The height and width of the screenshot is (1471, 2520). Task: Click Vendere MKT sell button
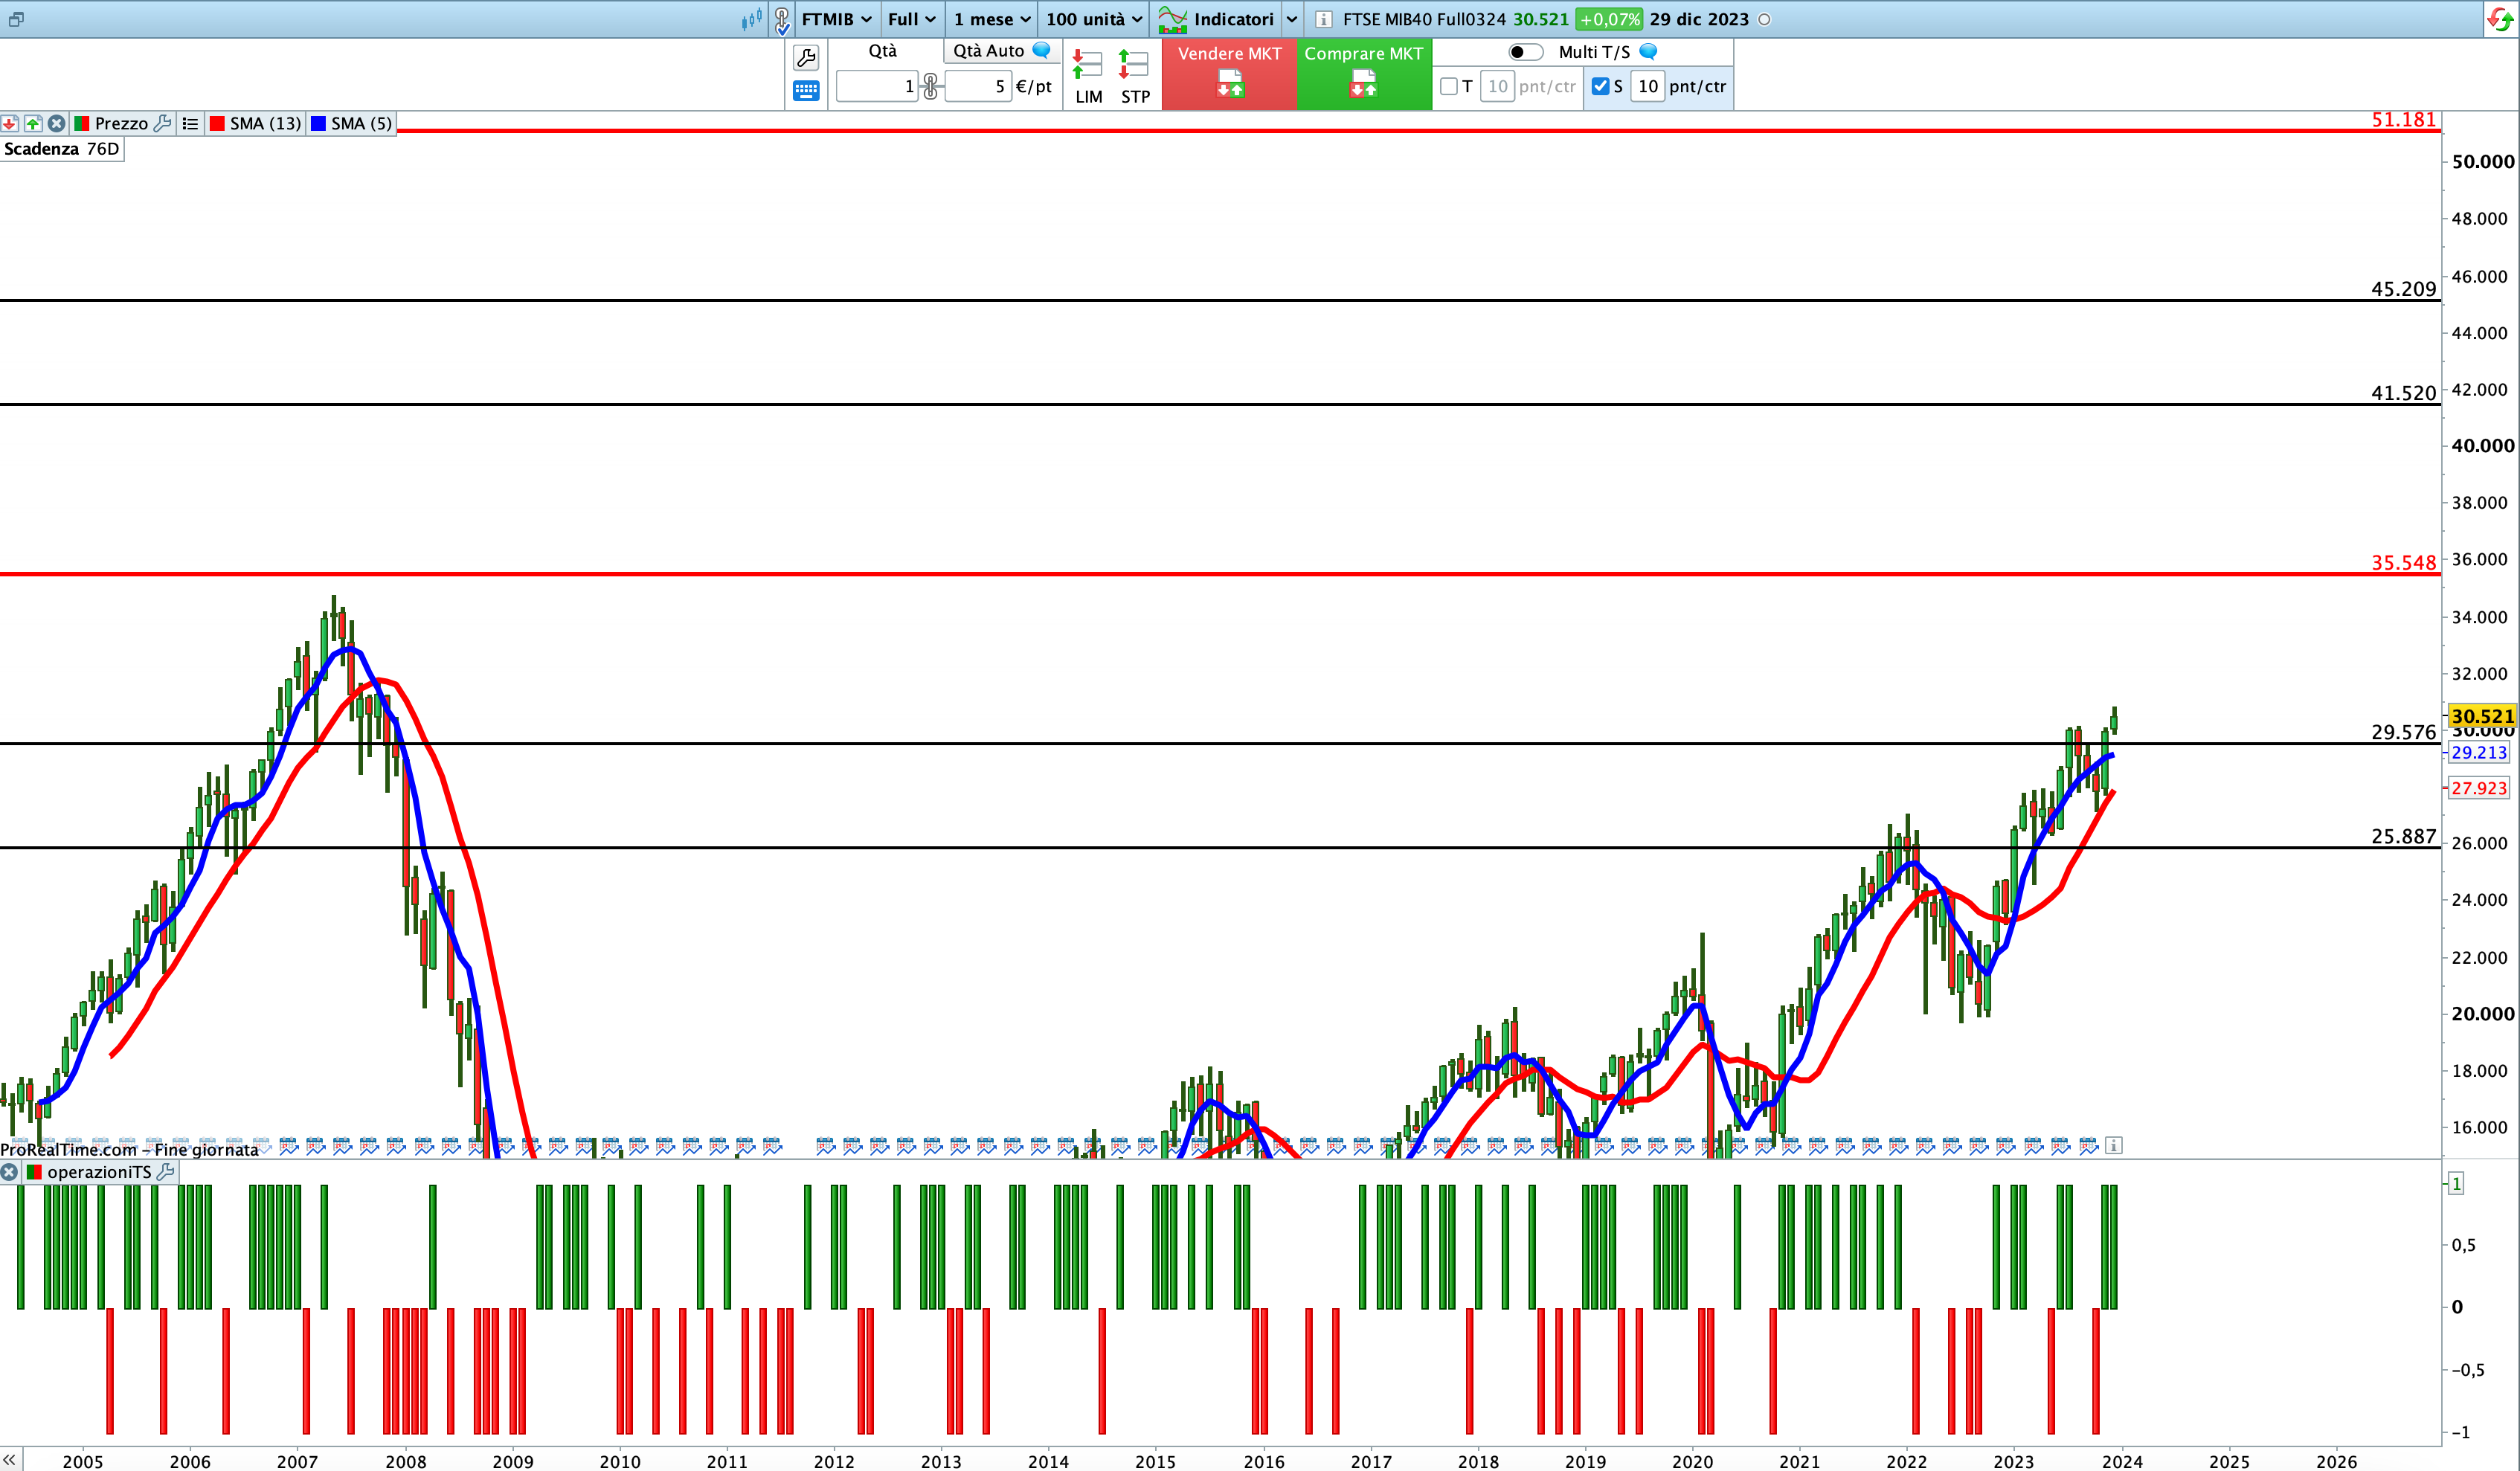(1229, 74)
